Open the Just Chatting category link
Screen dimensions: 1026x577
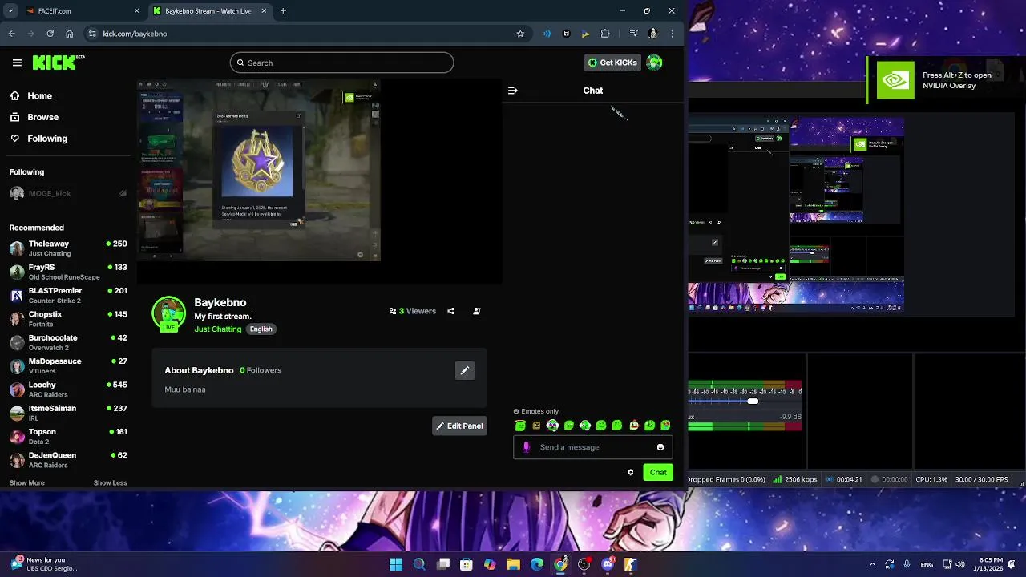coord(218,329)
